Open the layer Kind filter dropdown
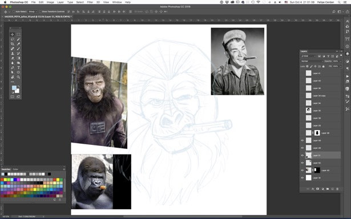351x219 pixels. click(308, 56)
